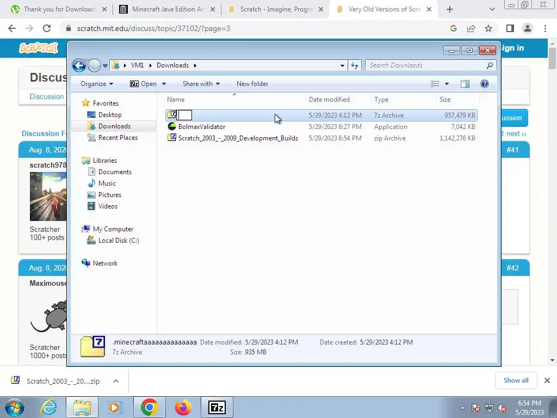Viewport: 557px width, 418px height.
Task: Click the Explorer Back arrow button
Action: (79, 65)
